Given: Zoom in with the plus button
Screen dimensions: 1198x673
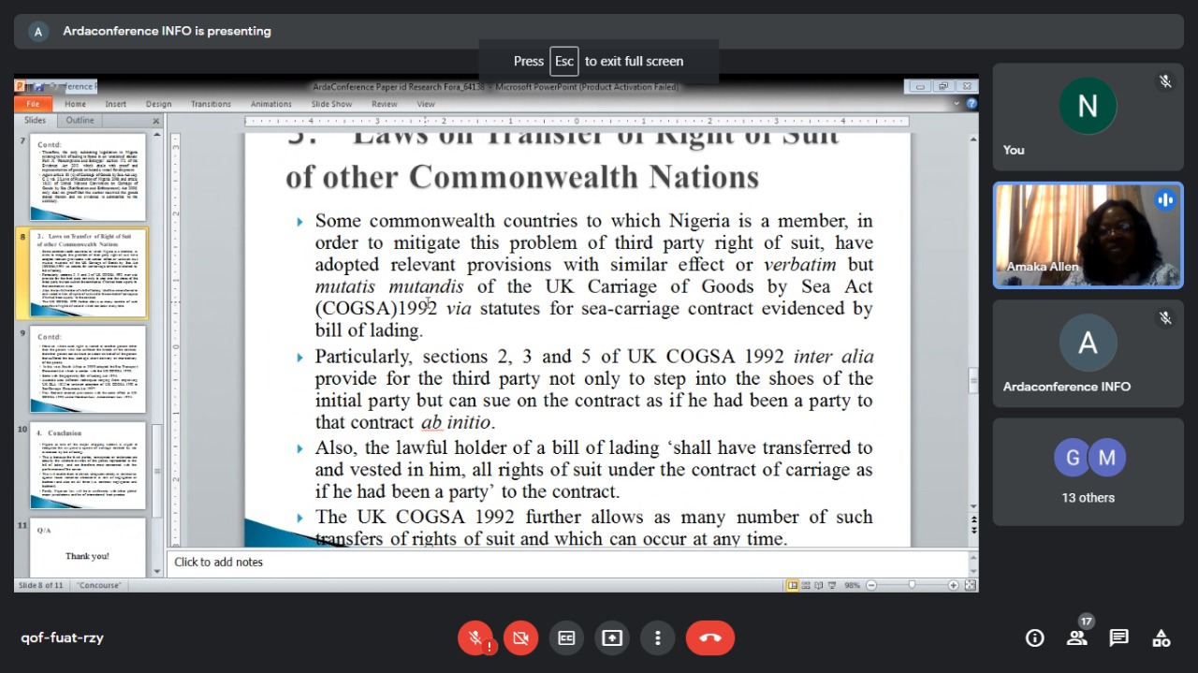Looking at the screenshot, I should [x=953, y=585].
